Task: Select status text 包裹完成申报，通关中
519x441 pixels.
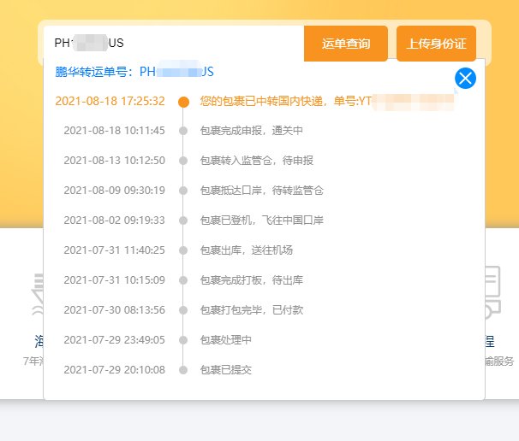Action: pyautogui.click(x=252, y=131)
